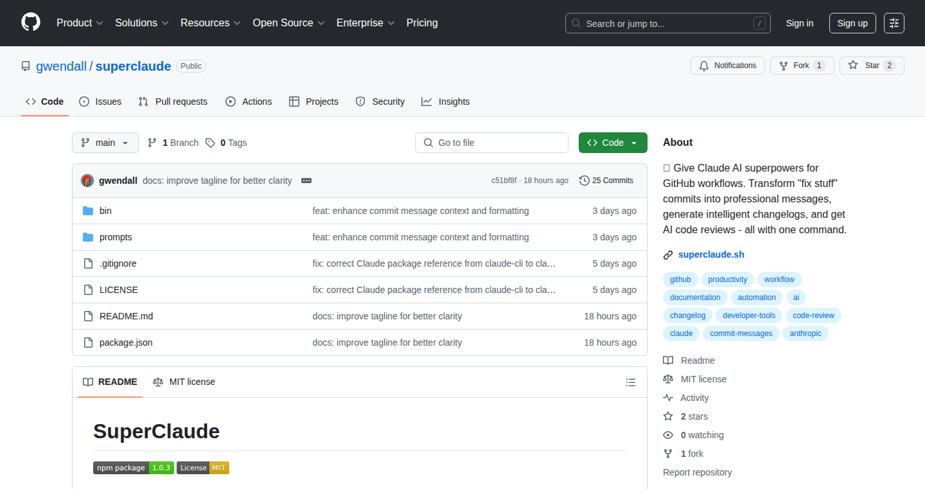Viewport: 925px width, 489px height.
Task: Go to Pricing page
Action: point(422,22)
